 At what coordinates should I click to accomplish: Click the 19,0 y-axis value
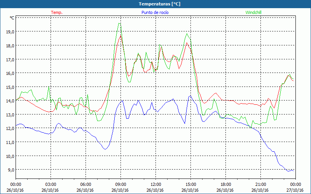point(10,32)
